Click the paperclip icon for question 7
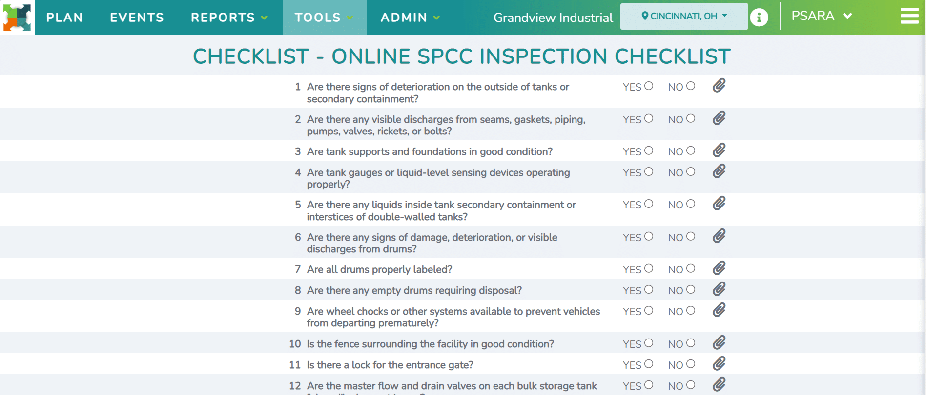Viewport: 926px width, 395px height. (719, 268)
